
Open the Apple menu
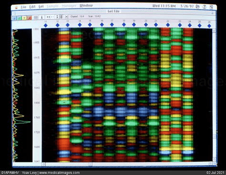(x=16, y=7)
